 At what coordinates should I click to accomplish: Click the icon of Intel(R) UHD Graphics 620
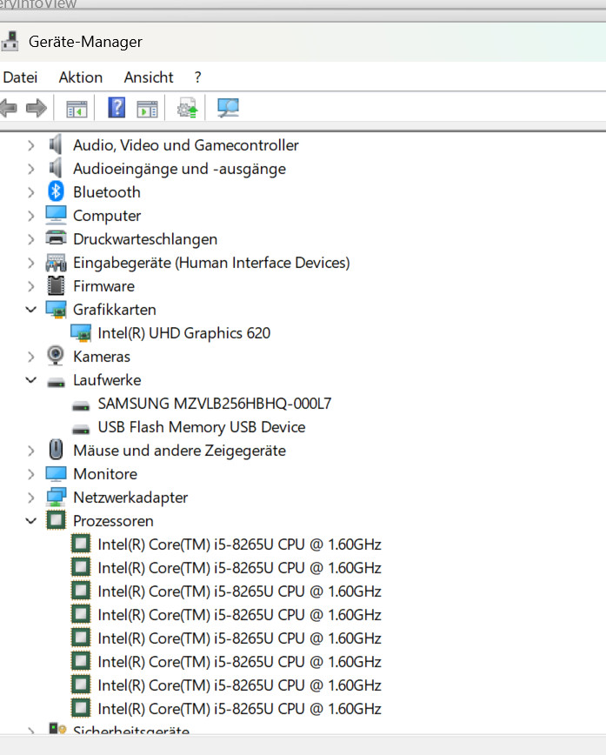[x=81, y=333]
